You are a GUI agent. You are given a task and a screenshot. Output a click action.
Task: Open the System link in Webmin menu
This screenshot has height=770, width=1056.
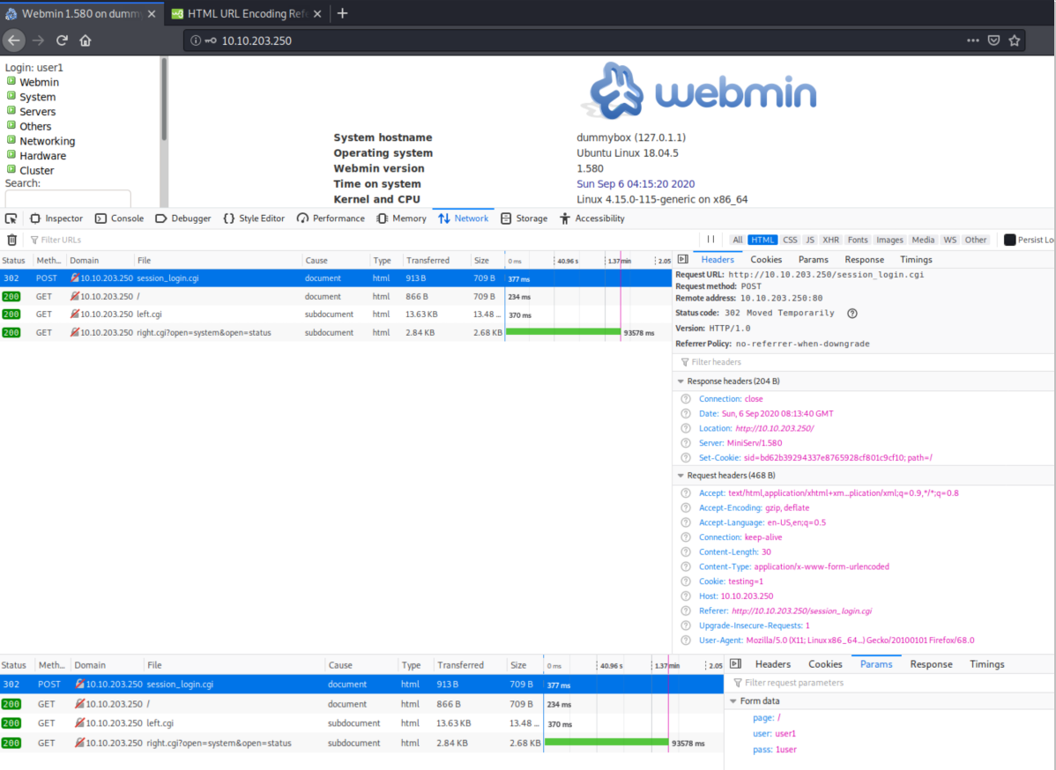pyautogui.click(x=38, y=97)
